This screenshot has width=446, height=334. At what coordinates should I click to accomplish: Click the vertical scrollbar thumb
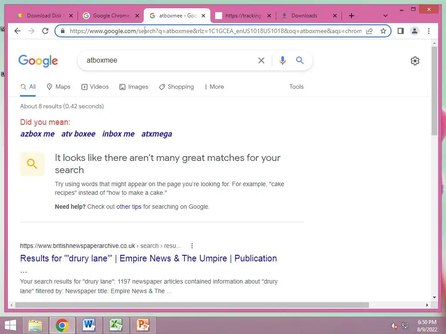click(x=434, y=91)
